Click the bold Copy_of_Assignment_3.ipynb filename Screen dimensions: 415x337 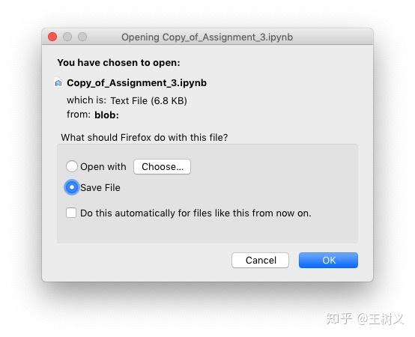pos(137,83)
